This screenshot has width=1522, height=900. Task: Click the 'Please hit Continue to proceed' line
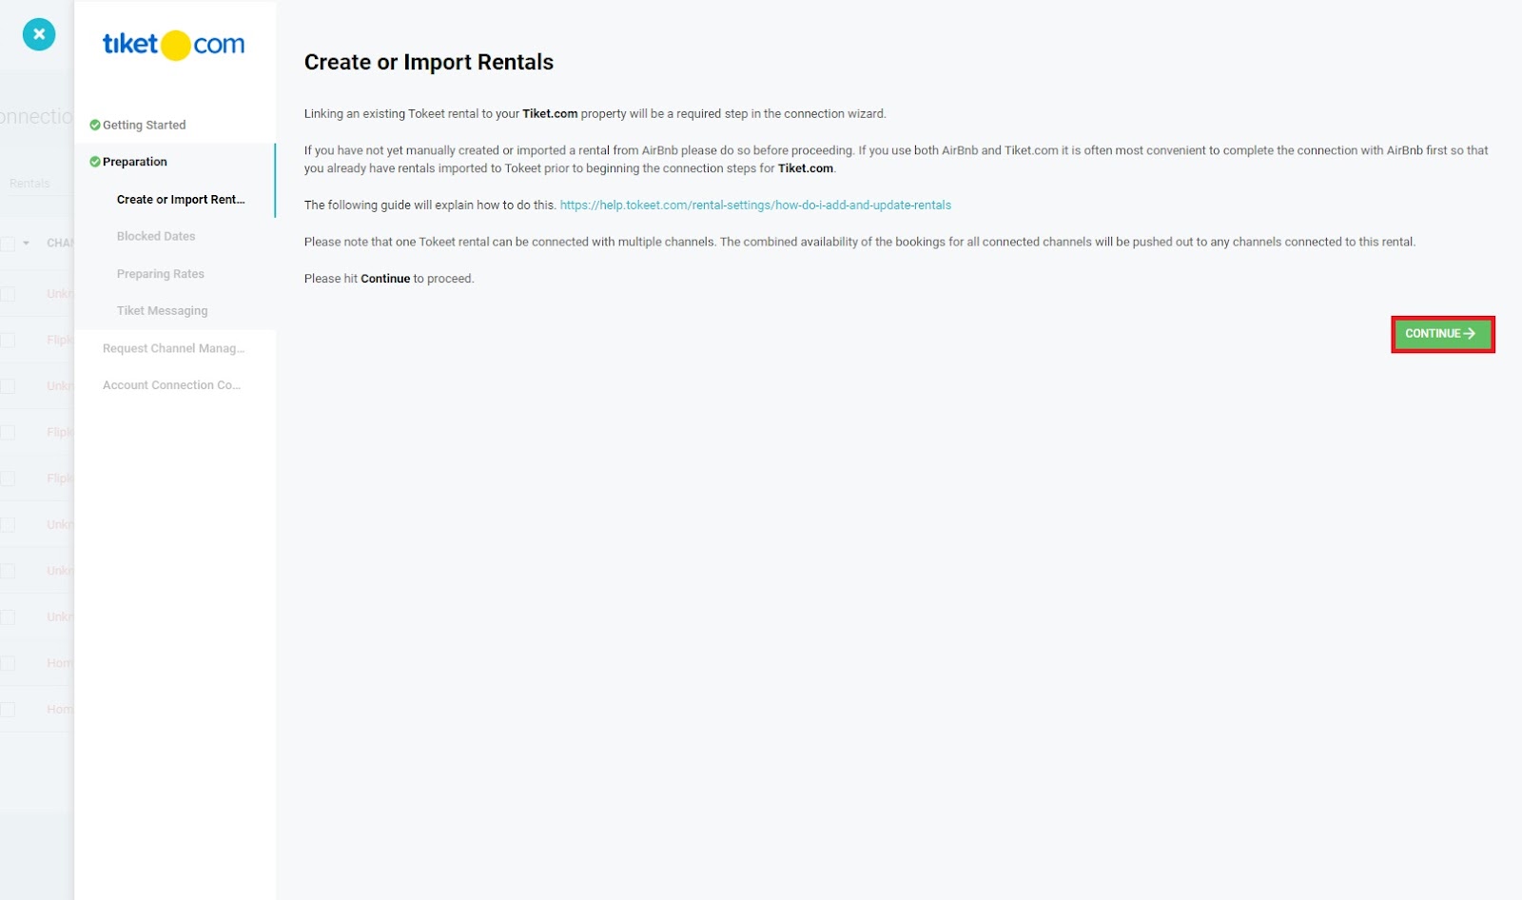[389, 279]
